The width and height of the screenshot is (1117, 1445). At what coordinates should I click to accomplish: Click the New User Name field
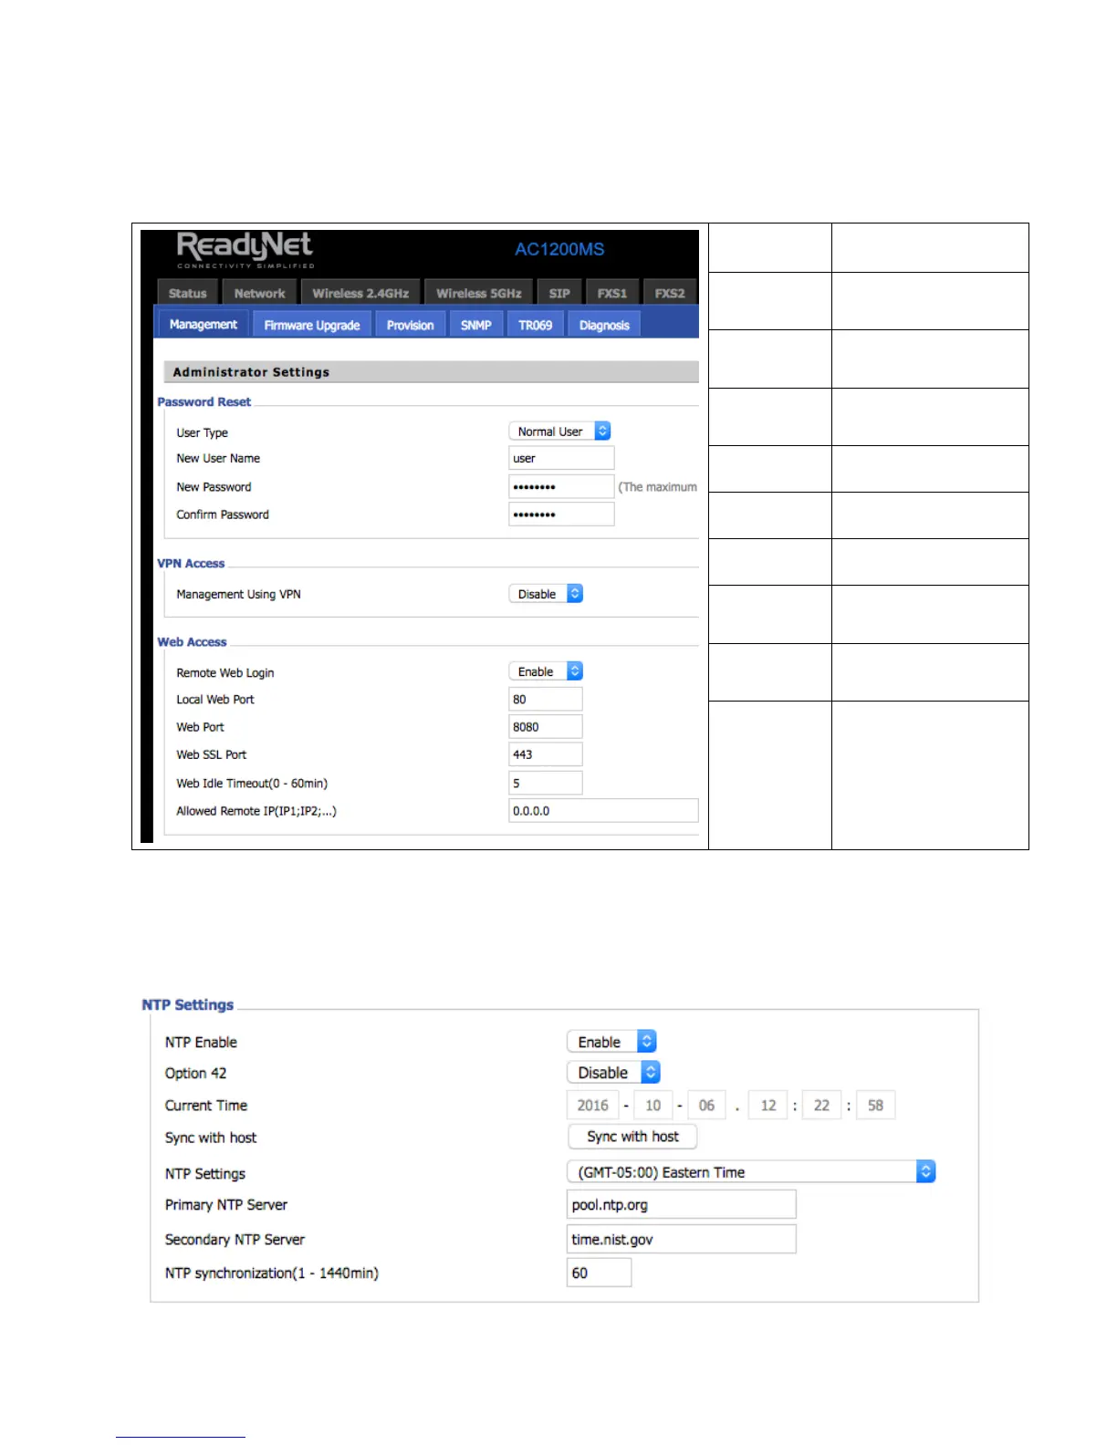(561, 458)
